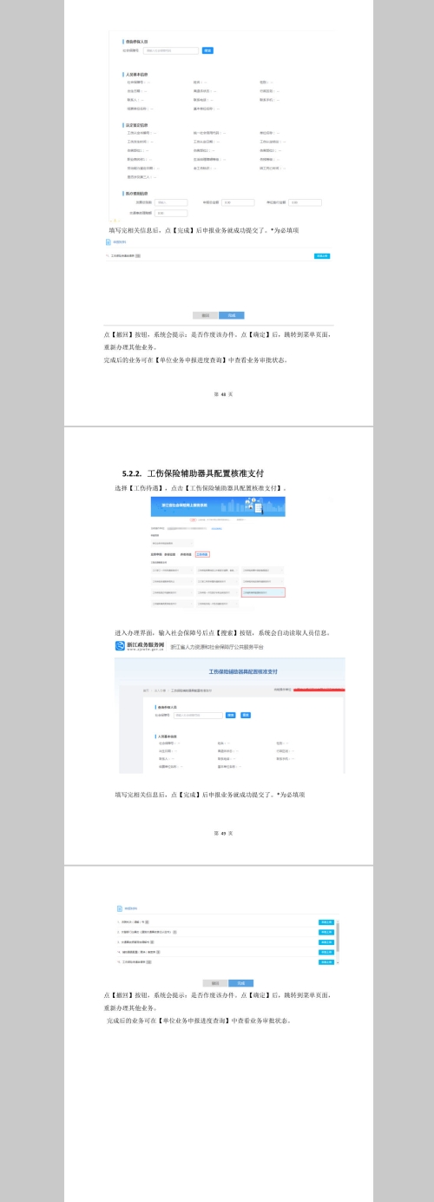Viewport: 434px width, 1202px height.
Task: Click the heading 5.2.2. 工伤保险辅助器具配置核准支付
Action: point(194,473)
